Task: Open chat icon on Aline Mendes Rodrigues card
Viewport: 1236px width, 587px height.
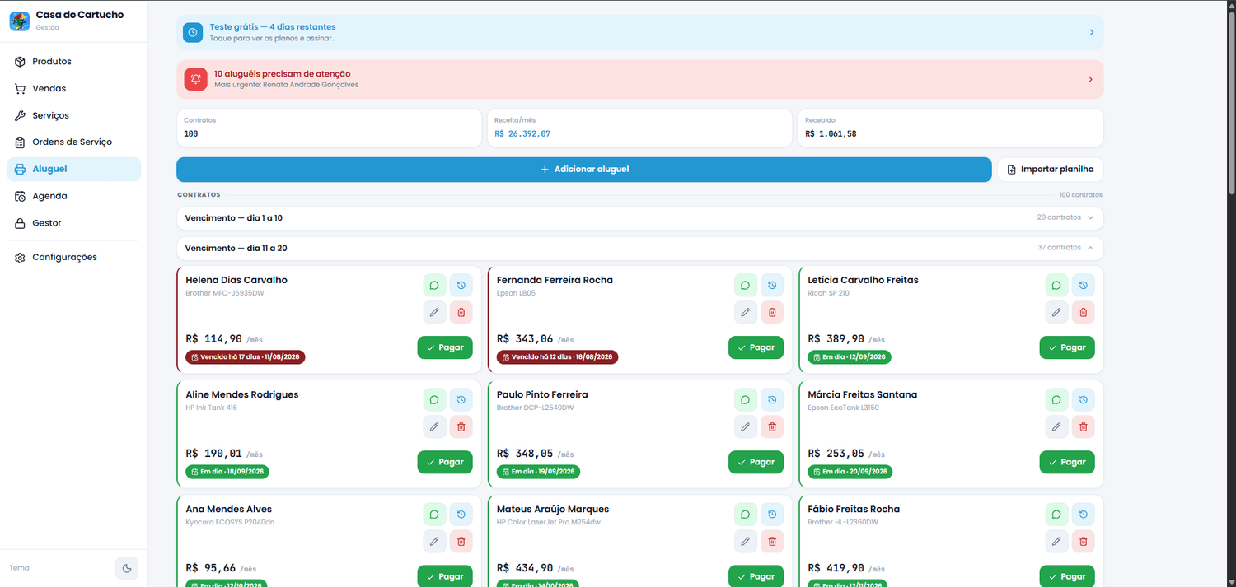Action: tap(434, 400)
